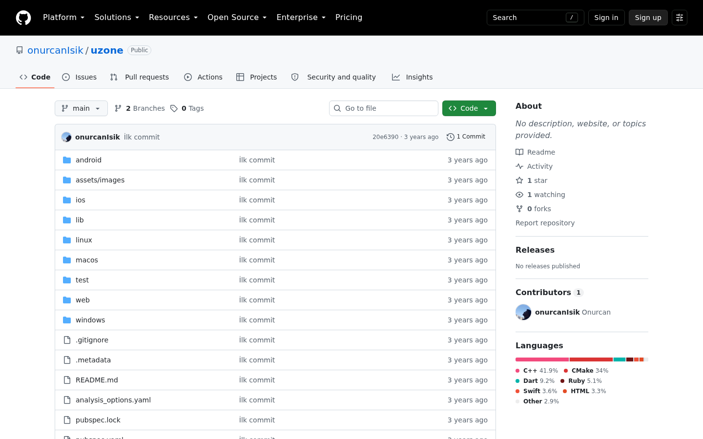Expand the Solutions menu
703x439 pixels.
pos(117,18)
